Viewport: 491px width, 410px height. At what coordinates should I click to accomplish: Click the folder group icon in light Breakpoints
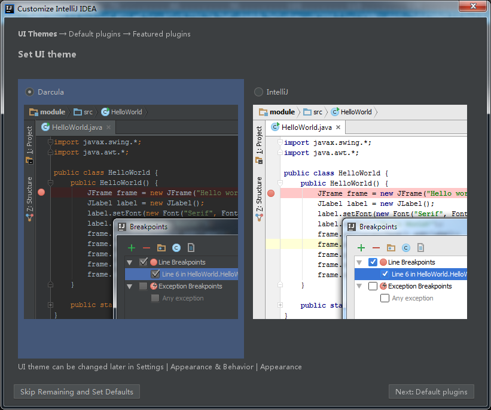pyautogui.click(x=391, y=248)
